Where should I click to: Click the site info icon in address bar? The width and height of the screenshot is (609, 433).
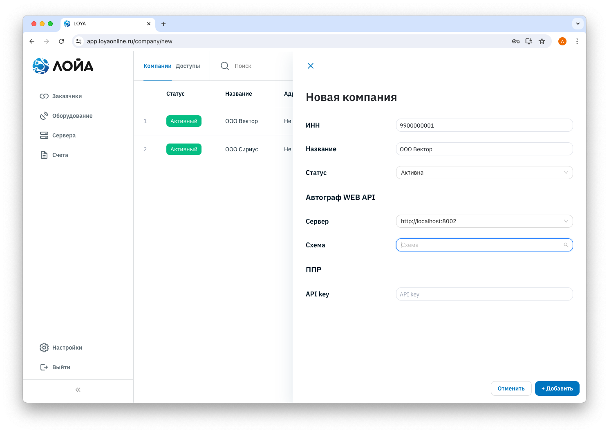[x=79, y=41]
